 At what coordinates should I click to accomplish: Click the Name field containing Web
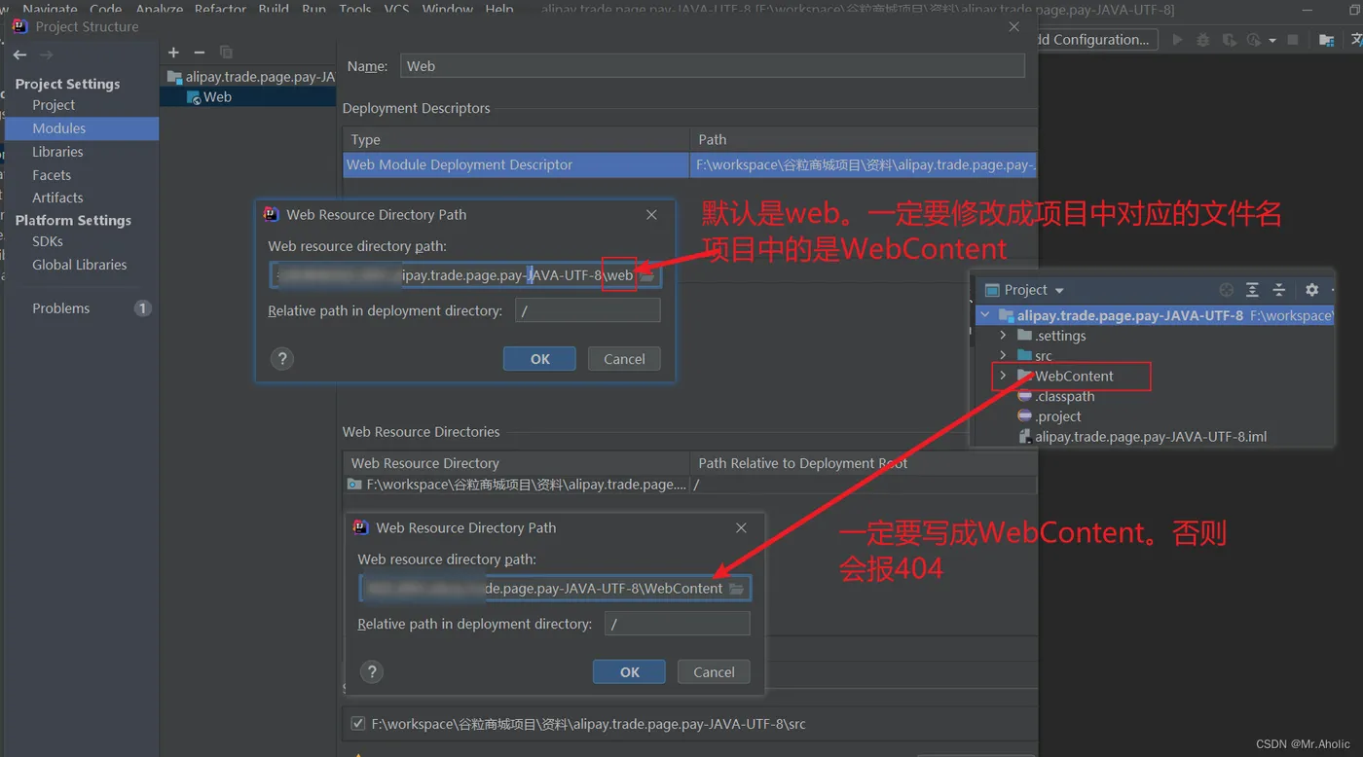(x=713, y=66)
